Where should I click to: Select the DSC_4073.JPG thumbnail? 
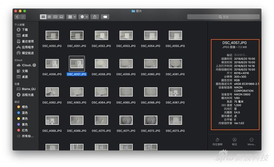tap(175, 120)
